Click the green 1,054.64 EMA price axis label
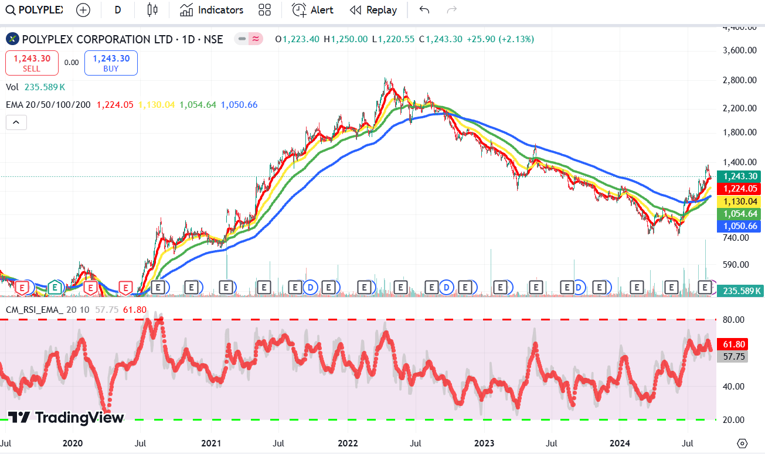765x454 pixels. pyautogui.click(x=740, y=214)
